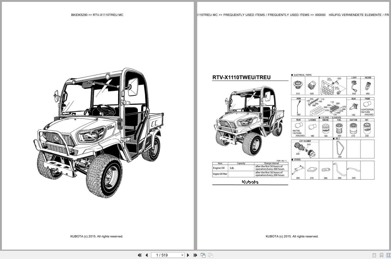Viewport: 391px width, 259px height.
Task: Click the FILTERS / ELEMENTS section label
Action: [331, 118]
